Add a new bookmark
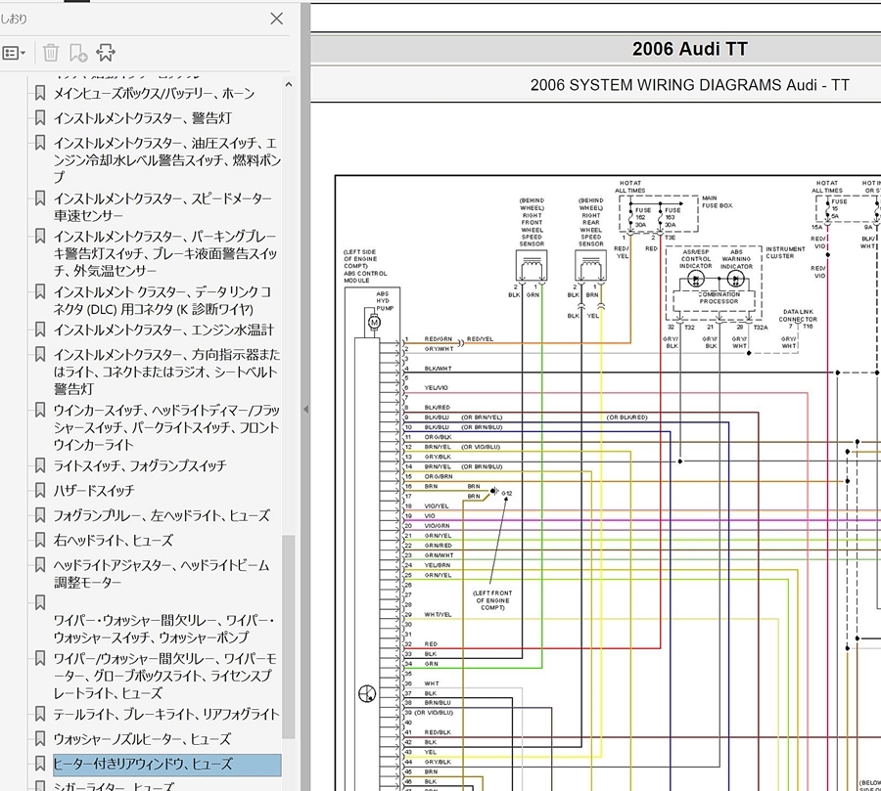Screen dimensions: 881x791 78,53
